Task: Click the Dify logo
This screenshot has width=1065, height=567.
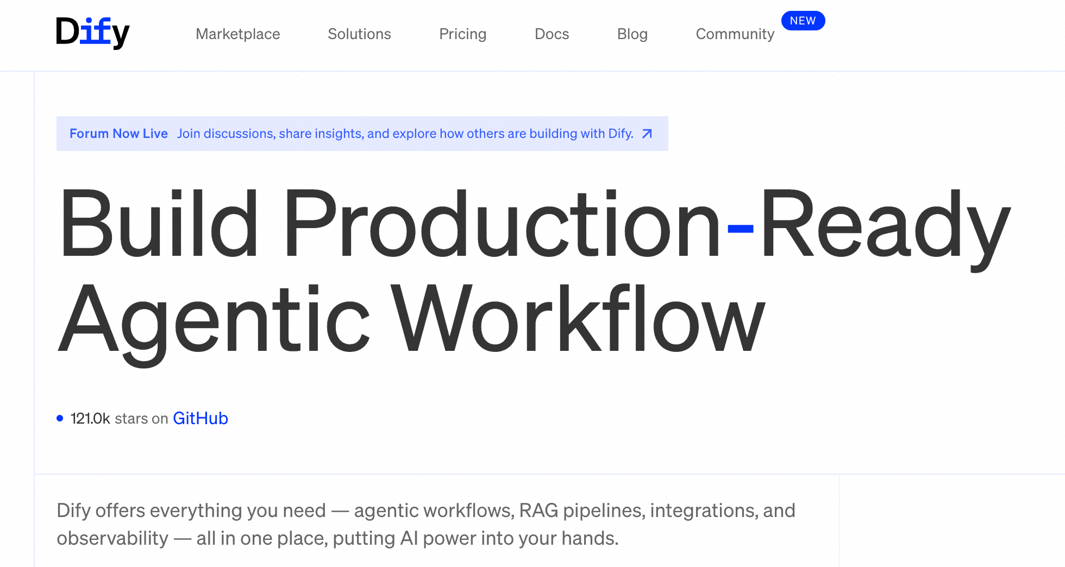Action: [x=93, y=33]
